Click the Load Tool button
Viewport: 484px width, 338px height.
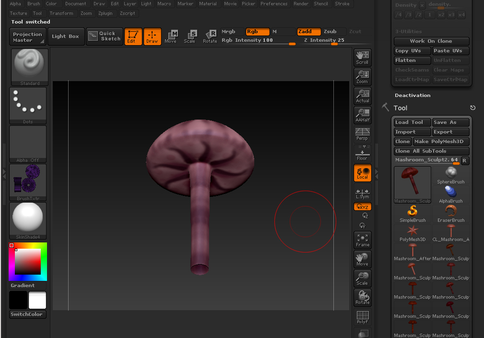413,122
